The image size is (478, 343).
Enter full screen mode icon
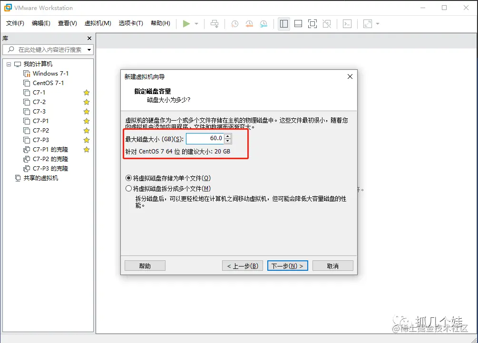pyautogui.click(x=312, y=24)
